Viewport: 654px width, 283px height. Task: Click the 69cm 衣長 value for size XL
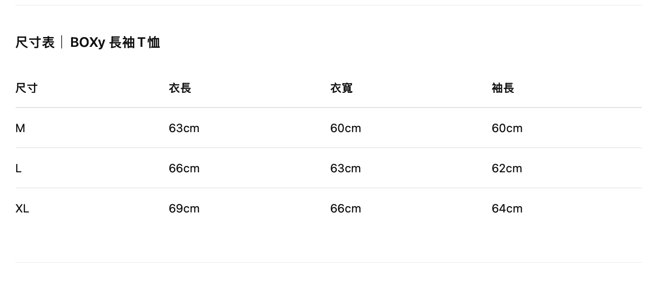[x=184, y=208]
